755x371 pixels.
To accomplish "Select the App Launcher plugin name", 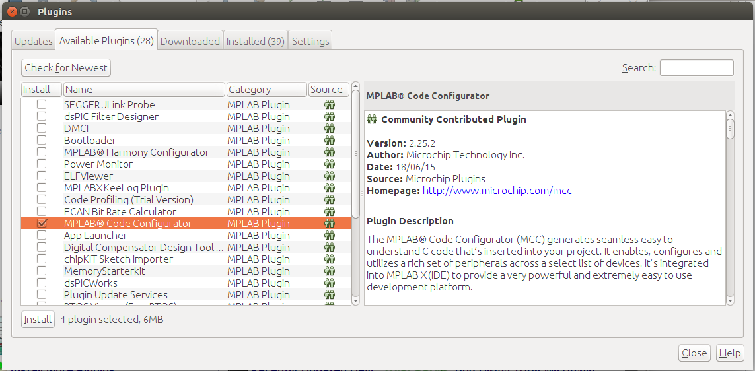I will pos(96,235).
